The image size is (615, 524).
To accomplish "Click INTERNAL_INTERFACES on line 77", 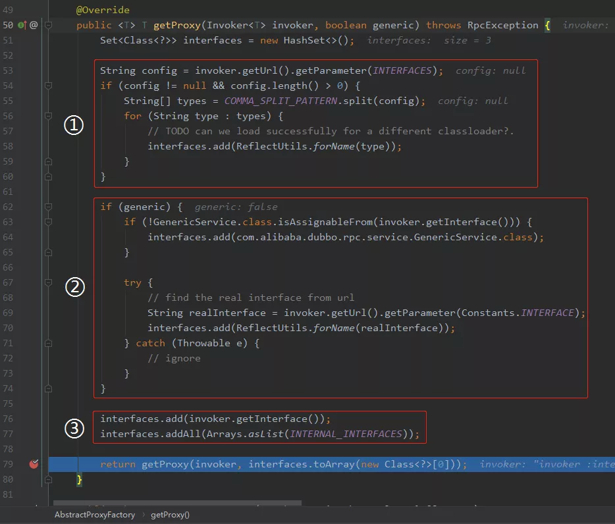I will pos(346,434).
